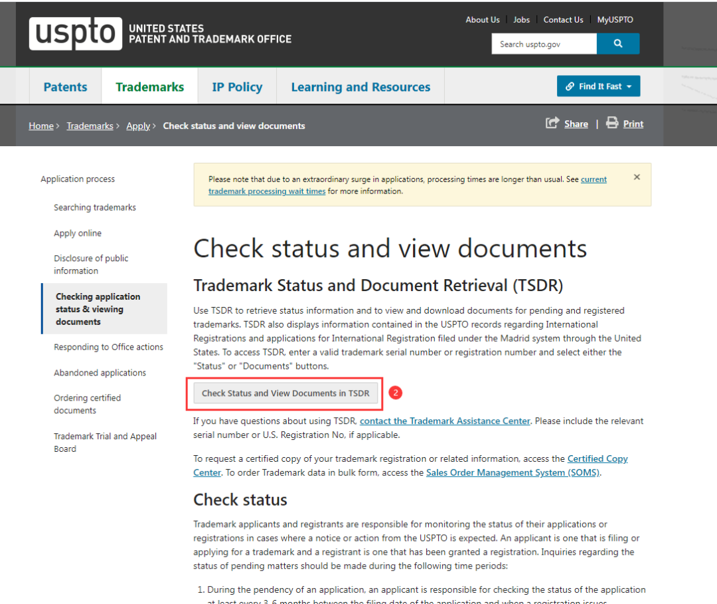Select Responding to Office actions sidebar item
The image size is (717, 604).
coord(108,348)
